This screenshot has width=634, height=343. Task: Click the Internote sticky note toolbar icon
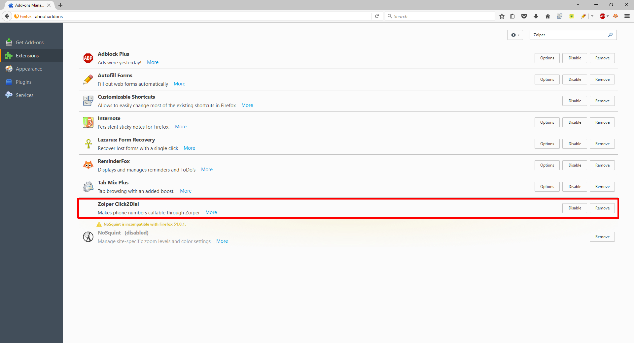(x=572, y=16)
